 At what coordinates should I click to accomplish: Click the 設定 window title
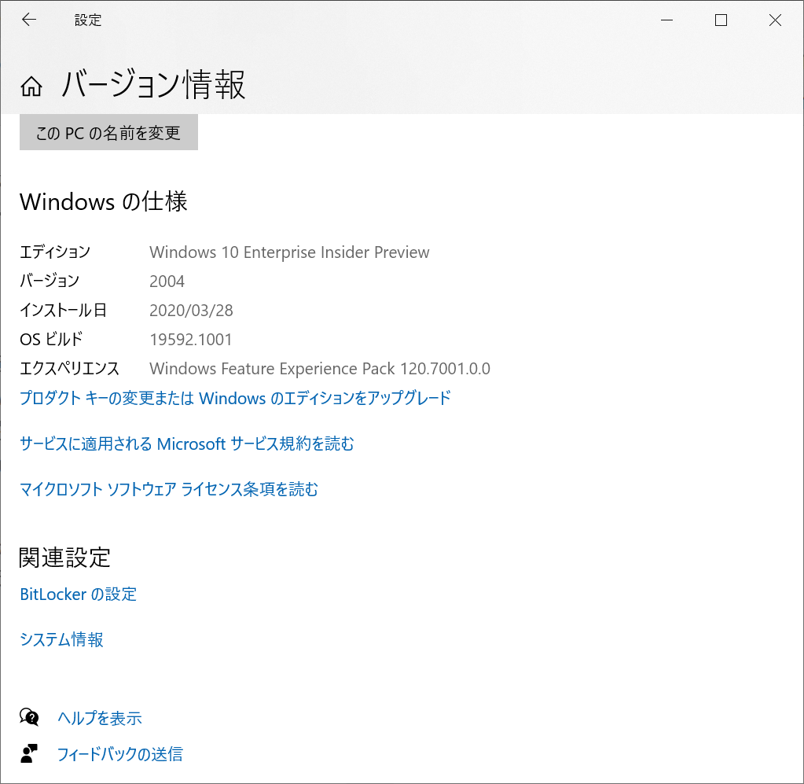[88, 20]
